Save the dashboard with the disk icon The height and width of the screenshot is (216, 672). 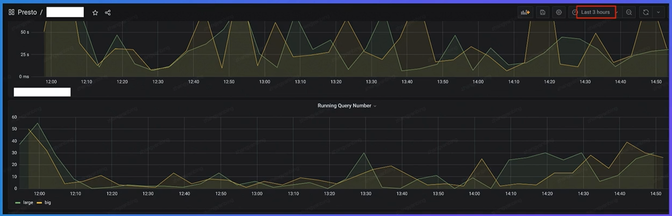pyautogui.click(x=542, y=12)
